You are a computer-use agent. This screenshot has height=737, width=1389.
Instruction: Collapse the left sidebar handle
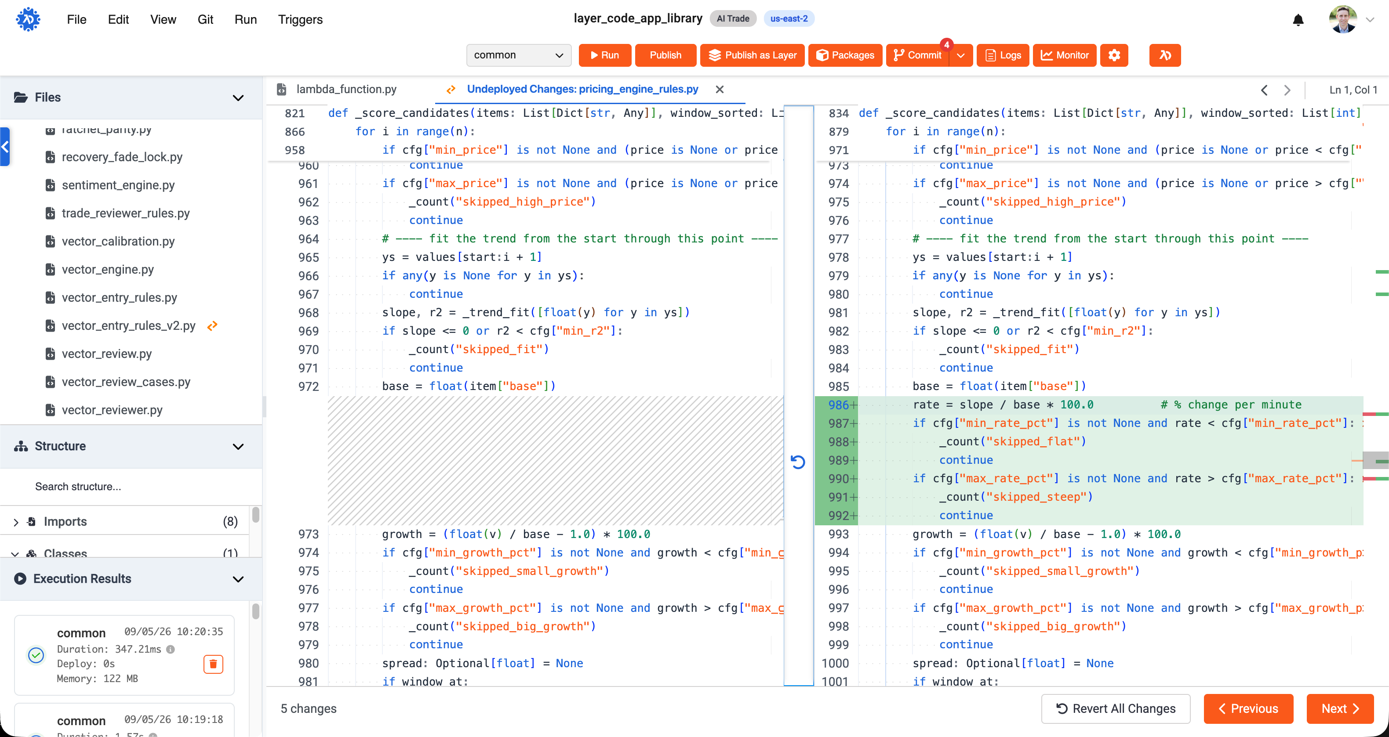point(5,146)
